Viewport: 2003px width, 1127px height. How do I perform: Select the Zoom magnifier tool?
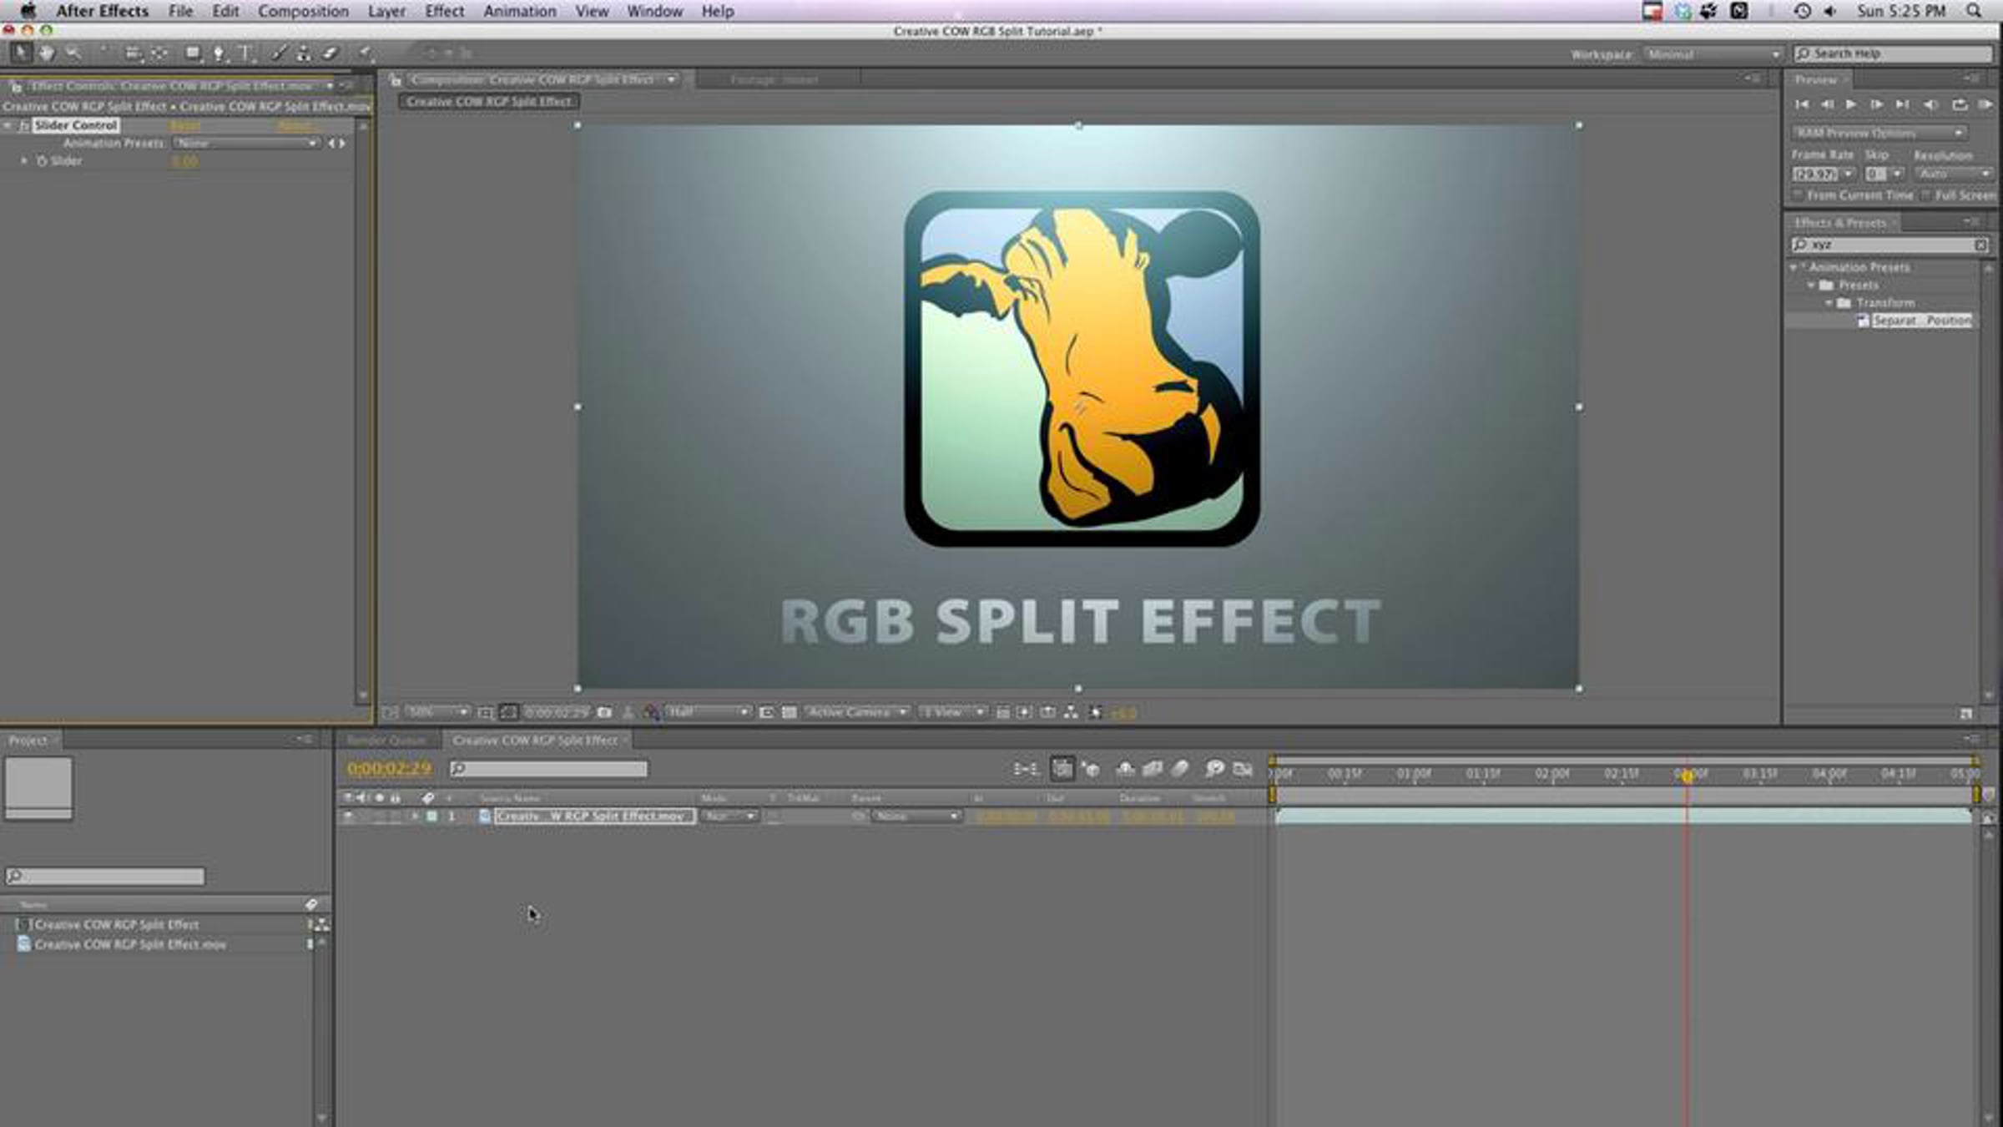(x=73, y=53)
